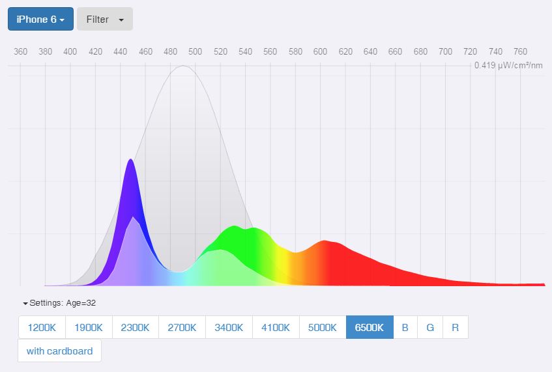Select the 1200K color temperature
552x372 pixels.
click(42, 328)
